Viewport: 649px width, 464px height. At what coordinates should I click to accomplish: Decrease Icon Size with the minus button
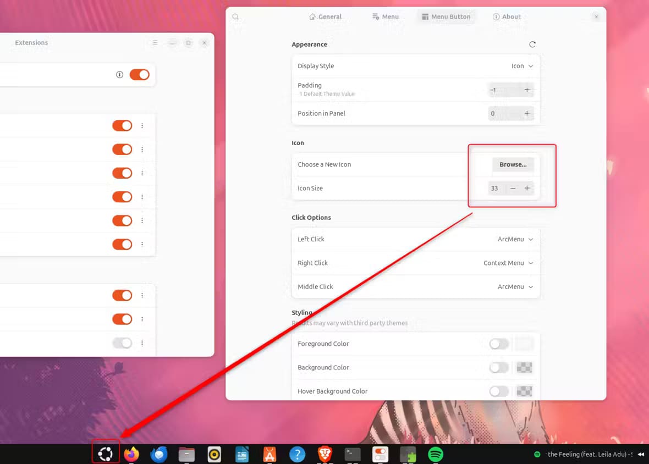point(513,188)
